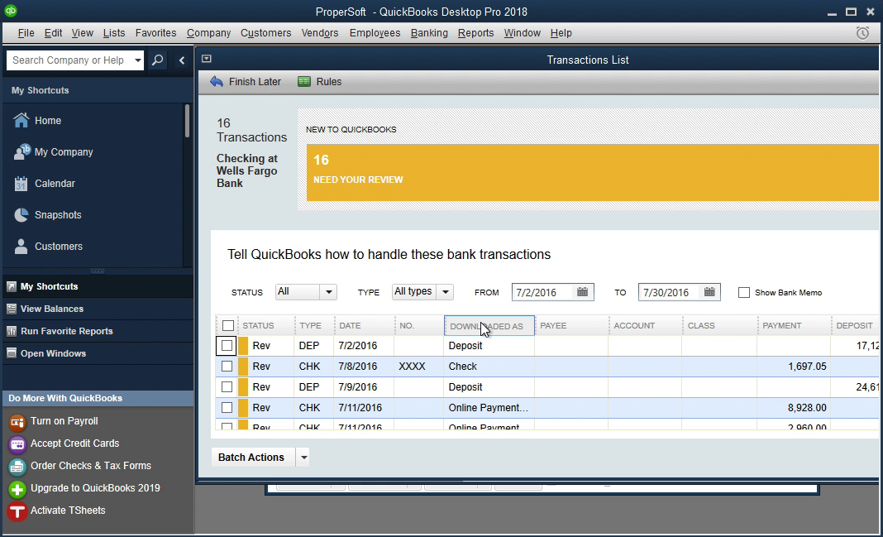This screenshot has height=537, width=883.
Task: Open the Rules icon
Action: [304, 82]
